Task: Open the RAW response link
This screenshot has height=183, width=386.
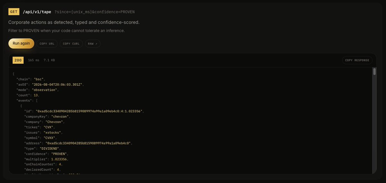Action: point(93,43)
